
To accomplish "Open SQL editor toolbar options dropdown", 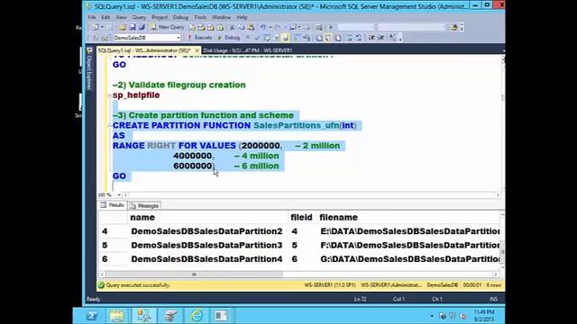I will point(400,38).
